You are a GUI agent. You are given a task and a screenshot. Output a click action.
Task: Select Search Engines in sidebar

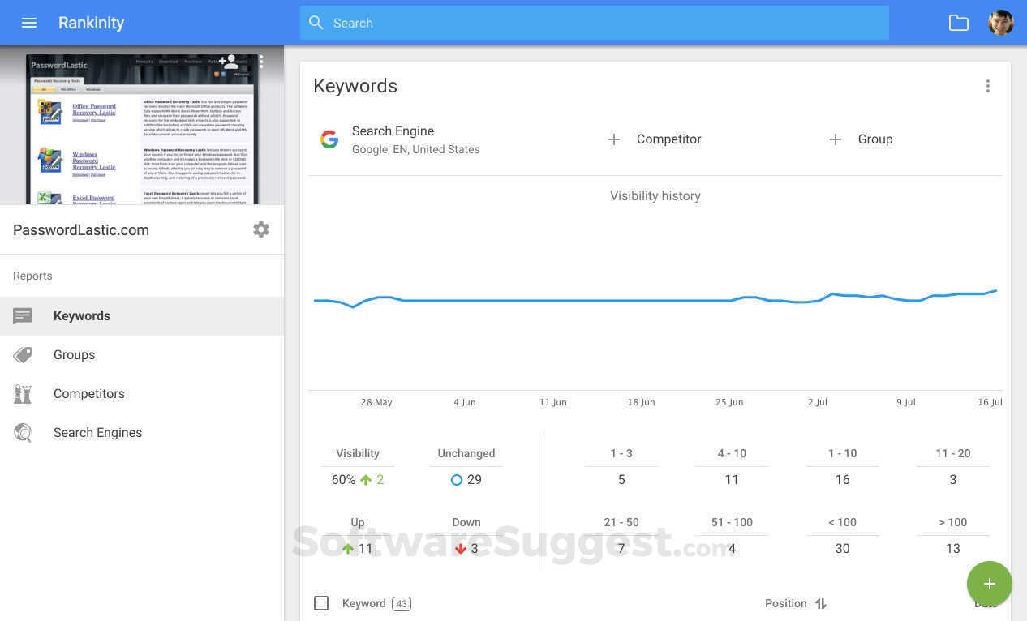click(x=97, y=433)
